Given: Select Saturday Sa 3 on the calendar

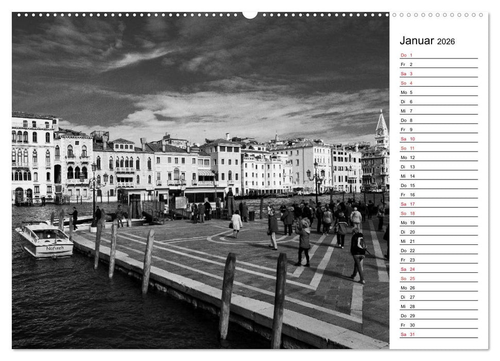Looking at the screenshot, I should point(407,74).
